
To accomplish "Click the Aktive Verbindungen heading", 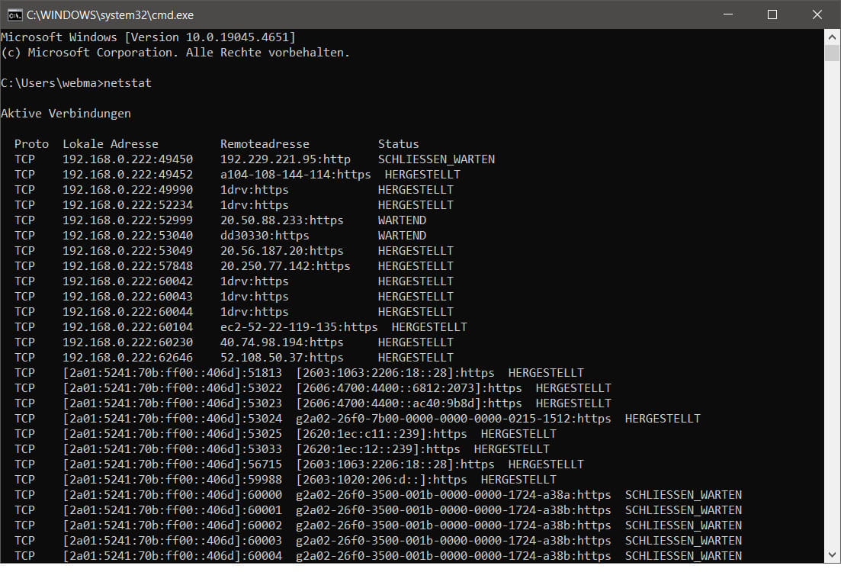I will (66, 114).
